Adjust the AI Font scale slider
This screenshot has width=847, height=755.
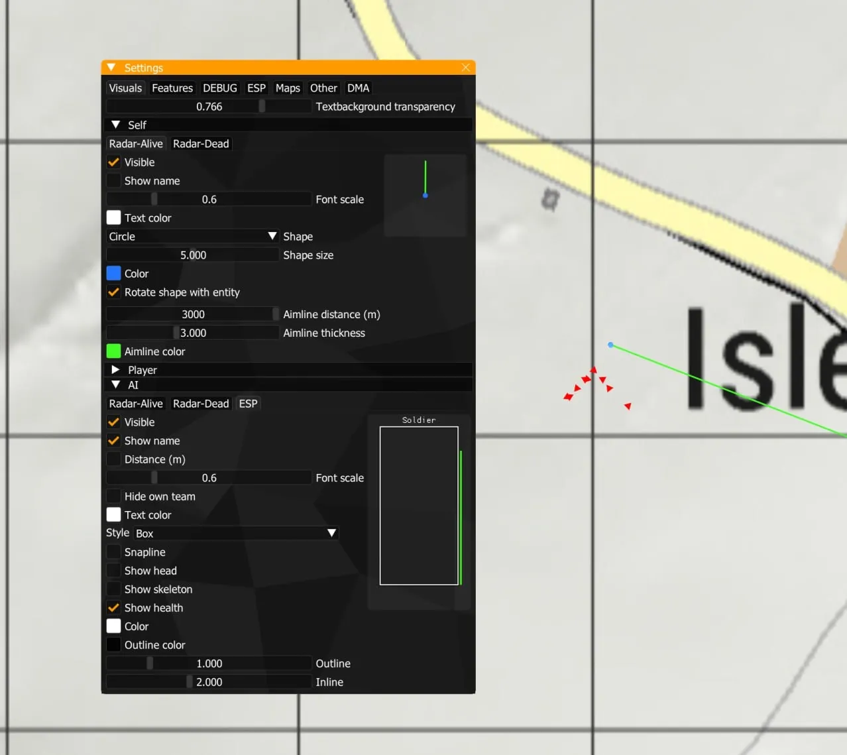pyautogui.click(x=209, y=478)
